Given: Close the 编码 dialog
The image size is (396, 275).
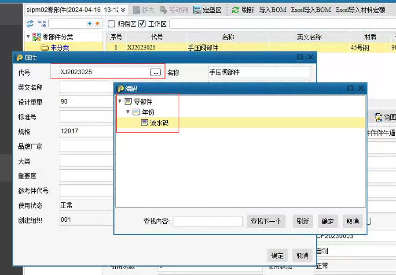Looking at the screenshot, I should click(361, 88).
